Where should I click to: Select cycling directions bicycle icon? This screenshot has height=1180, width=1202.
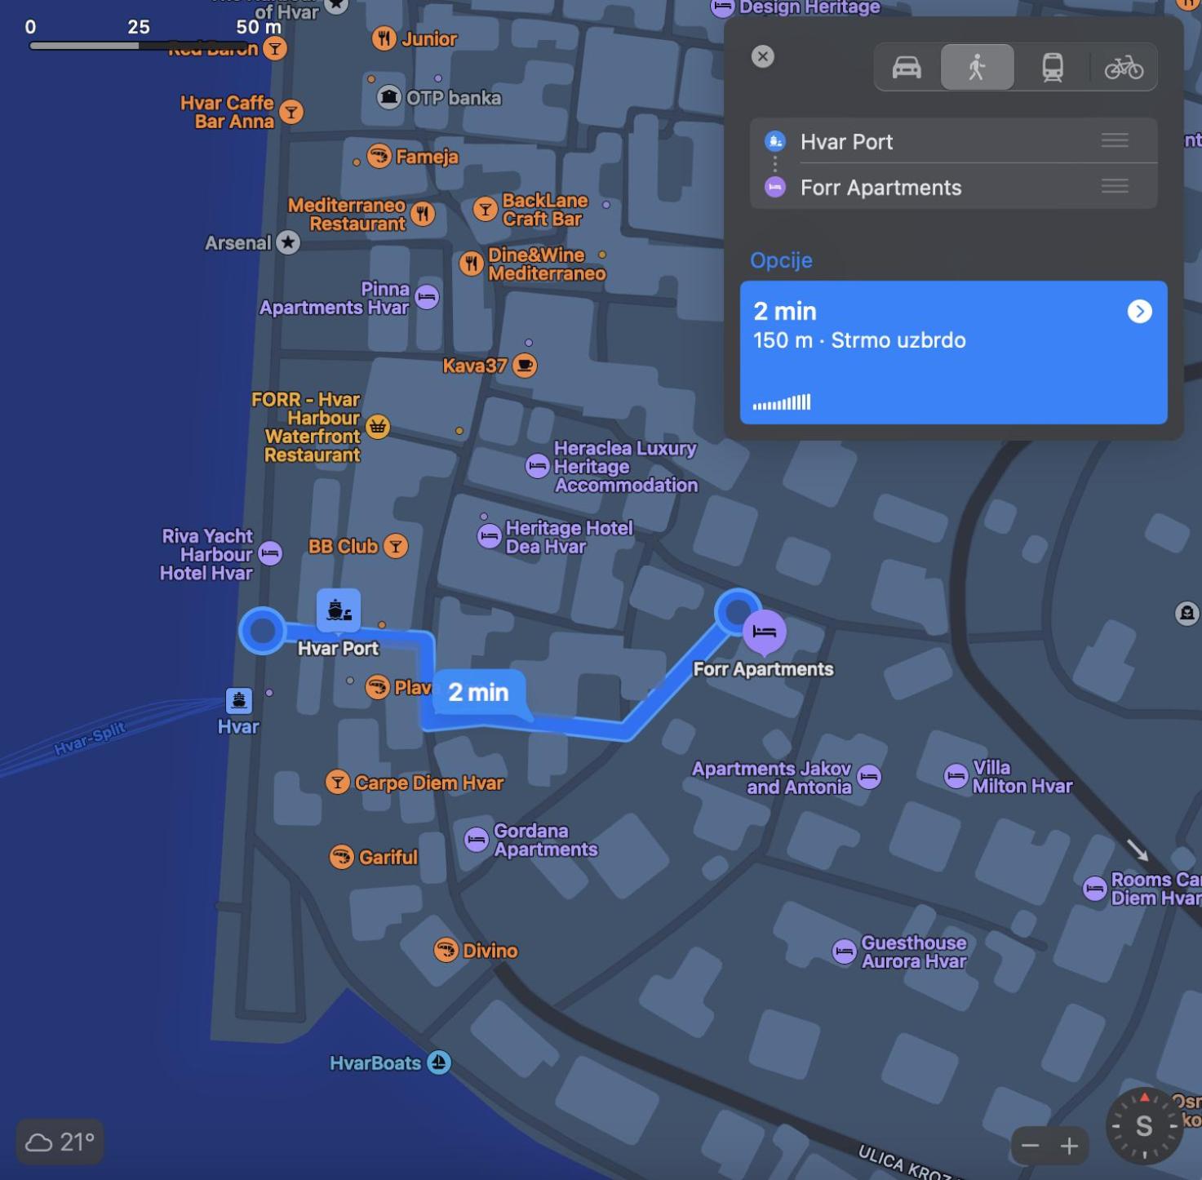pos(1124,67)
